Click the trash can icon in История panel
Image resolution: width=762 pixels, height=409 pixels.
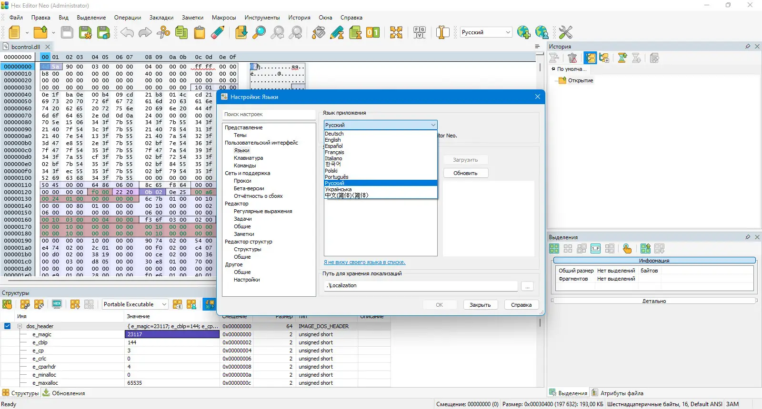tap(572, 58)
